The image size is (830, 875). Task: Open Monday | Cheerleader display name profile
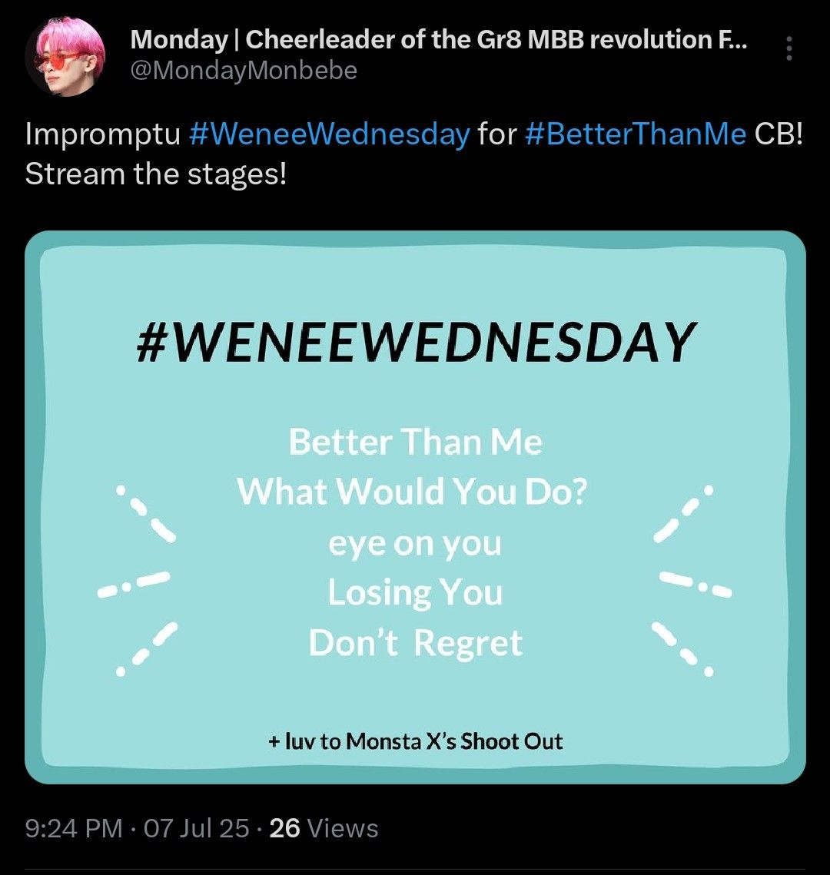coord(439,40)
